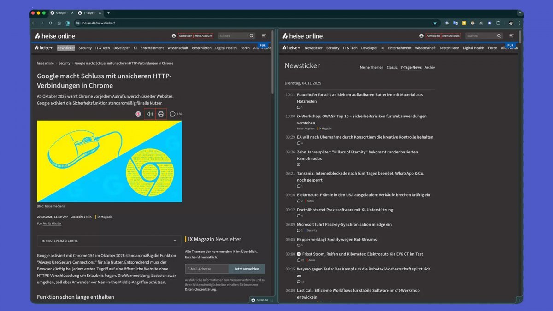Open the three-dot menu beside the heise.de split-view label

272,300
